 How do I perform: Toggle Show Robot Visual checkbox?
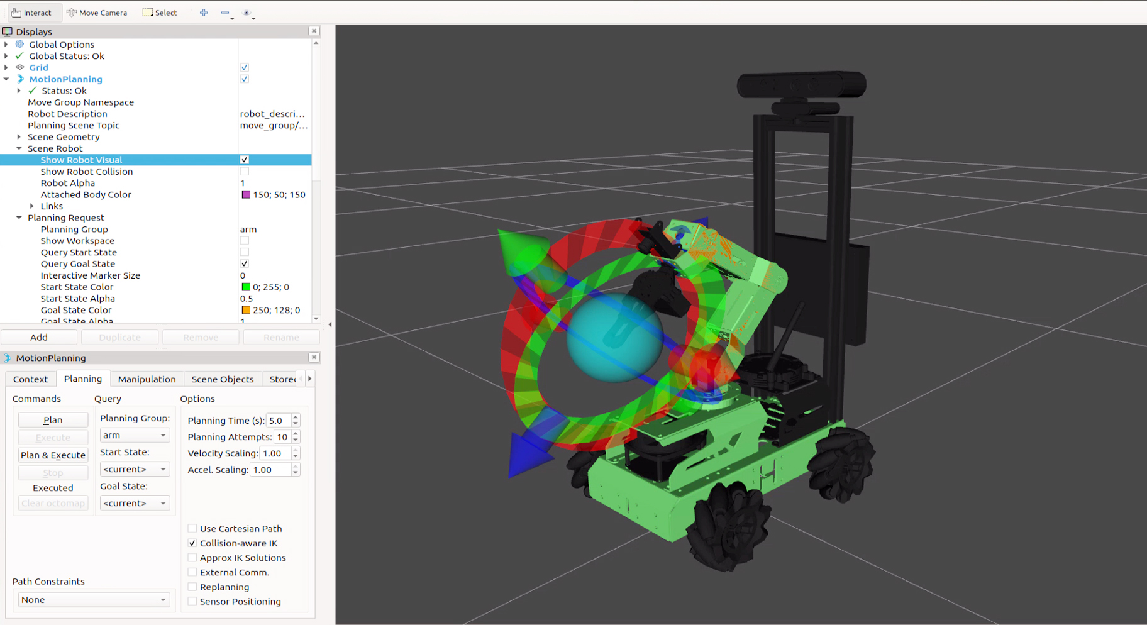tap(245, 160)
